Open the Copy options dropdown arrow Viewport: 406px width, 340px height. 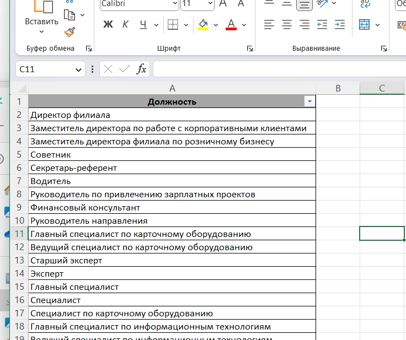coord(83,15)
